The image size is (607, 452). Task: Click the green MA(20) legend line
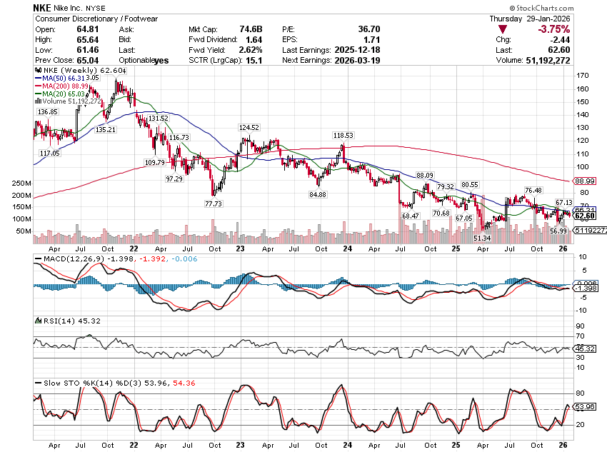[38, 94]
